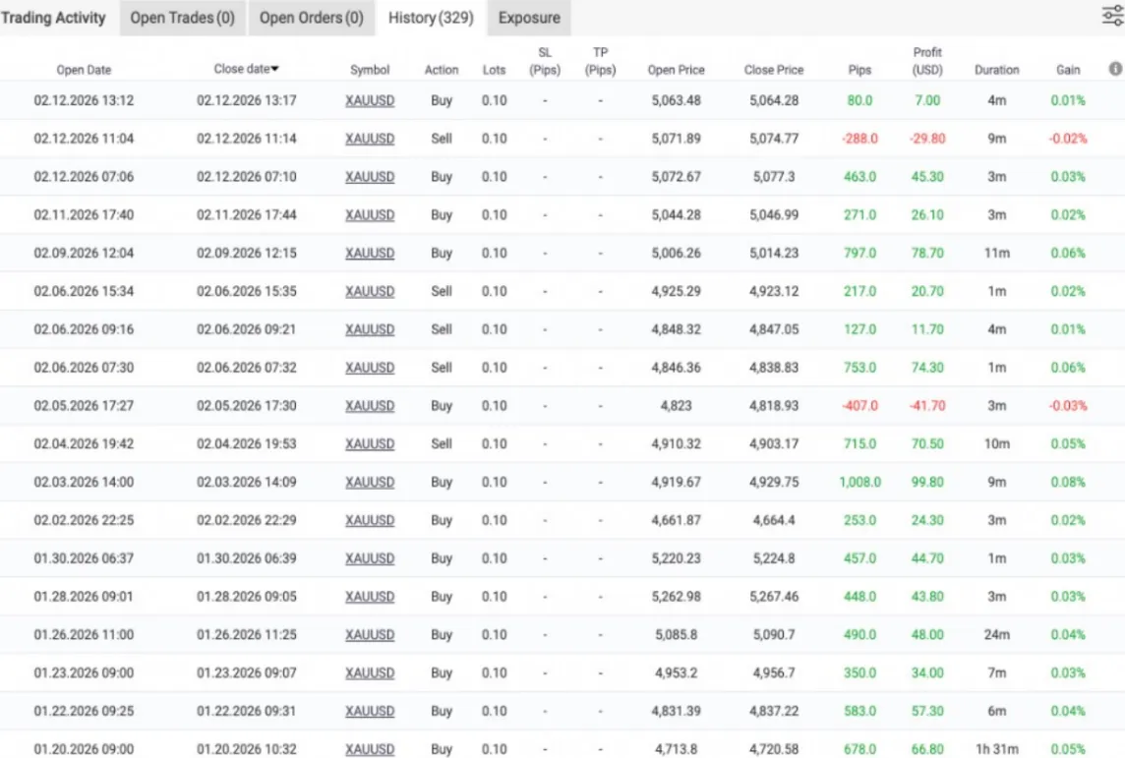Sort by Gain column header
The width and height of the screenshot is (1125, 758).
[1068, 70]
